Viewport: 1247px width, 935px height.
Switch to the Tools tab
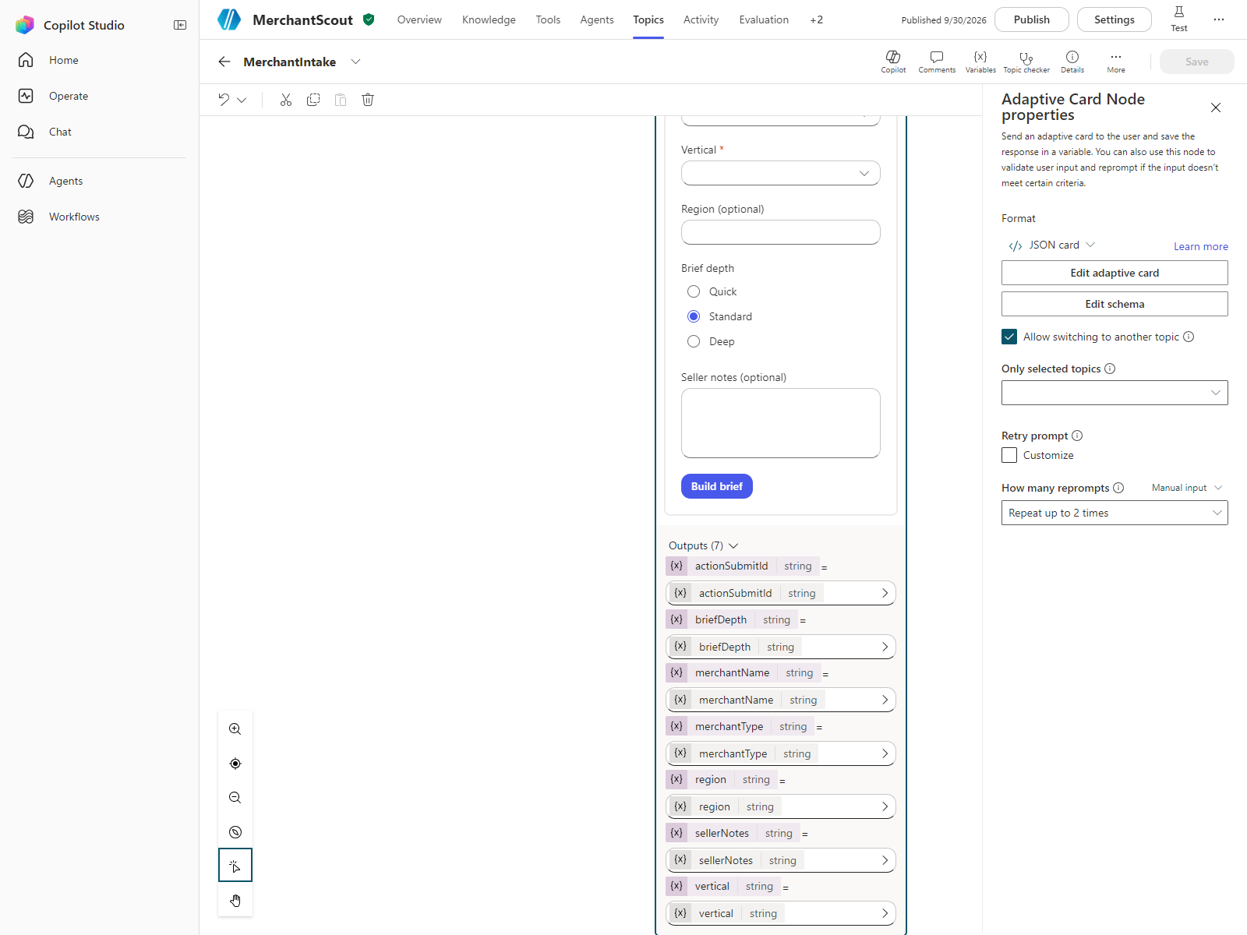pos(548,19)
